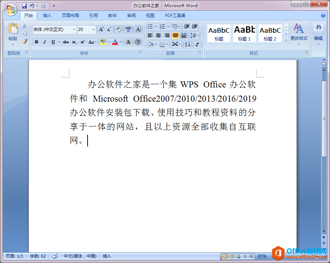Click the redo icon in quick access toolbar
The width and height of the screenshot is (330, 263).
pos(43,6)
